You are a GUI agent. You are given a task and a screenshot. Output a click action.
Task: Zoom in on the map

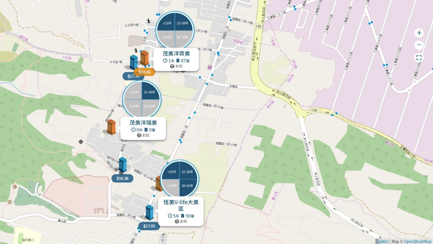[x=419, y=33]
